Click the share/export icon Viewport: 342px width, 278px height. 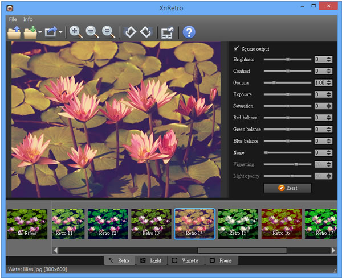51,32
